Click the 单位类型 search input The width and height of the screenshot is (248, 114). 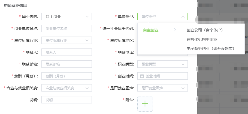159,17
